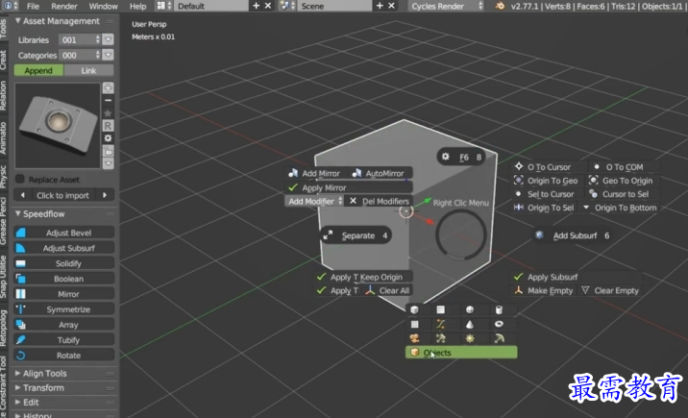Open the Render menu

[64, 6]
